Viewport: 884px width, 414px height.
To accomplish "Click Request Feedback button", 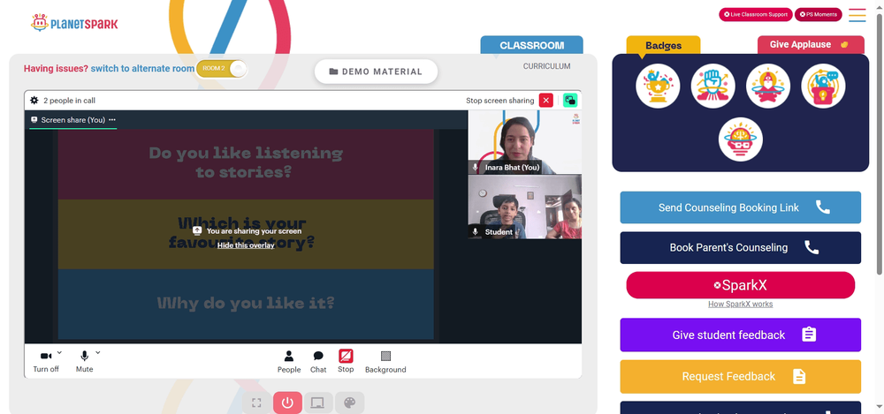I will 740,376.
